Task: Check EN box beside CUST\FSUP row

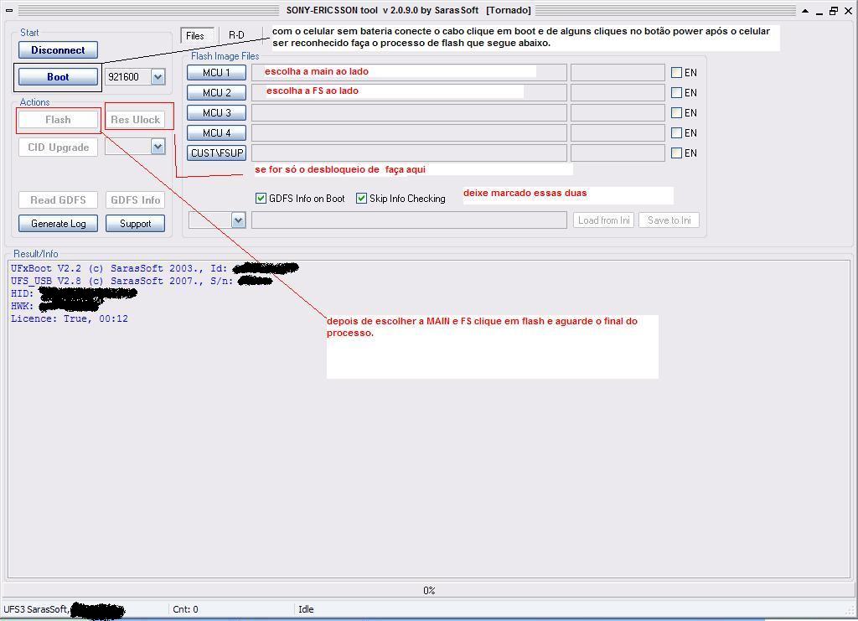Action: coord(677,153)
